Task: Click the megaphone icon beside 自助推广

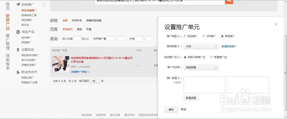Action: [x=18, y=5]
